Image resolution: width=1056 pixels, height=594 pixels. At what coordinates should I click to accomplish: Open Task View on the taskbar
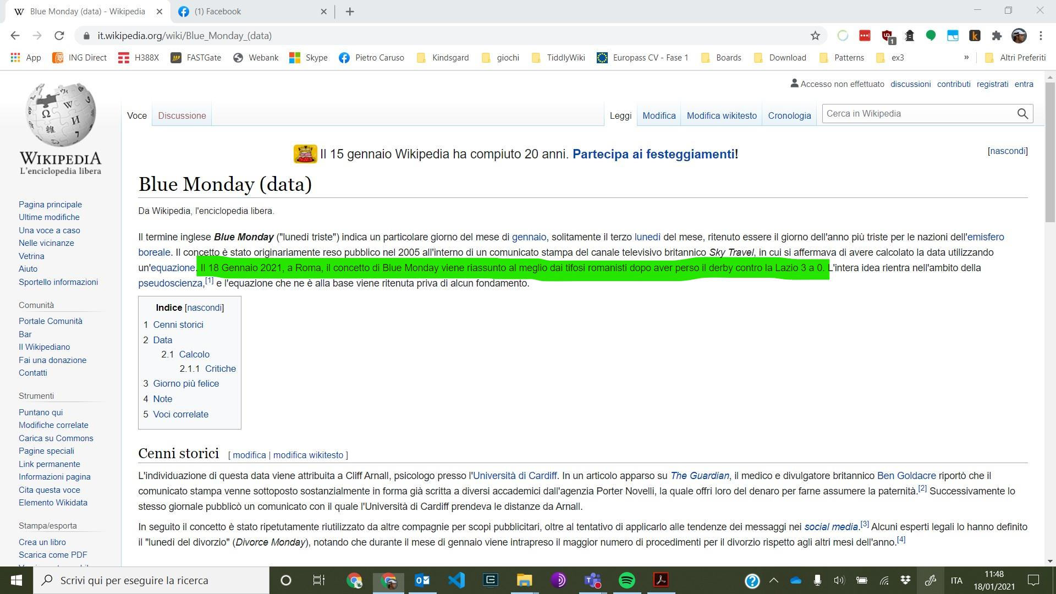tap(318, 580)
